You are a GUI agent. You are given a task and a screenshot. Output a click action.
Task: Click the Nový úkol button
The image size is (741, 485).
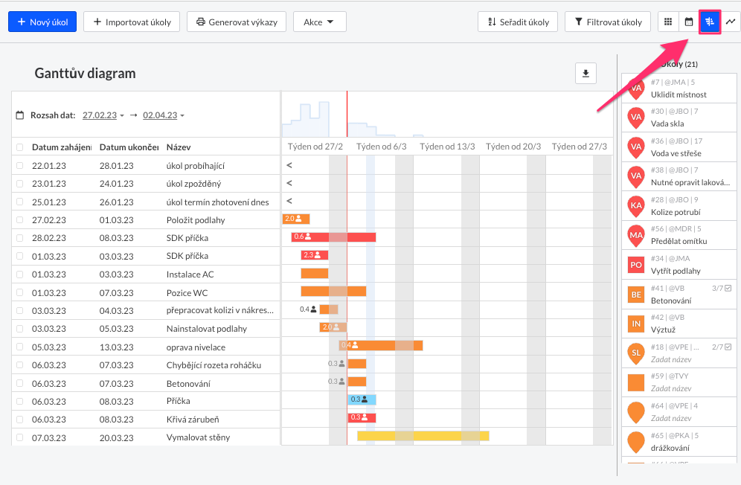pos(42,22)
